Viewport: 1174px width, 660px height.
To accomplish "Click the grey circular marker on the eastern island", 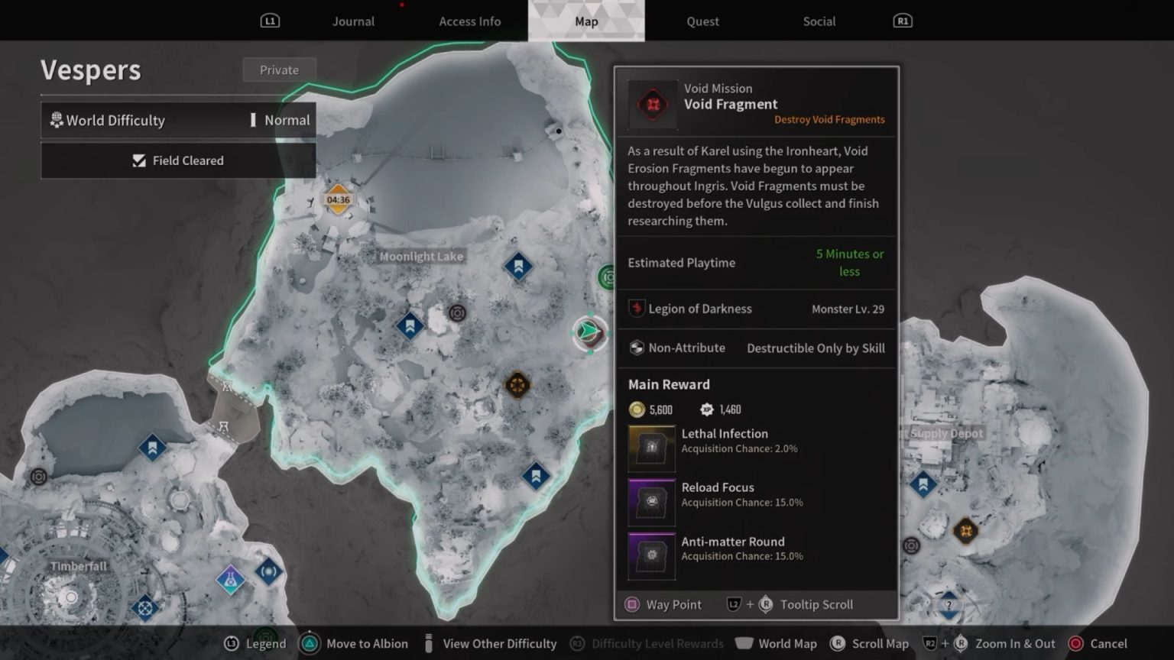I will [911, 545].
